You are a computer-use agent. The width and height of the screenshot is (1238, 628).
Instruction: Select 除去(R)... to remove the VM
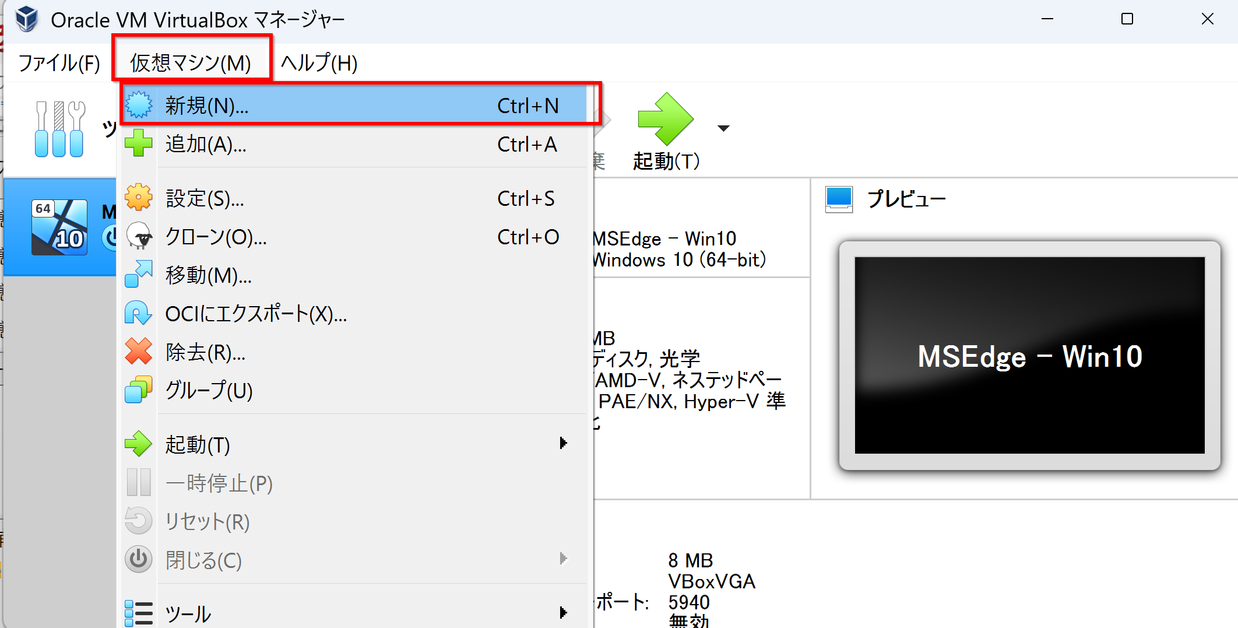click(354, 352)
